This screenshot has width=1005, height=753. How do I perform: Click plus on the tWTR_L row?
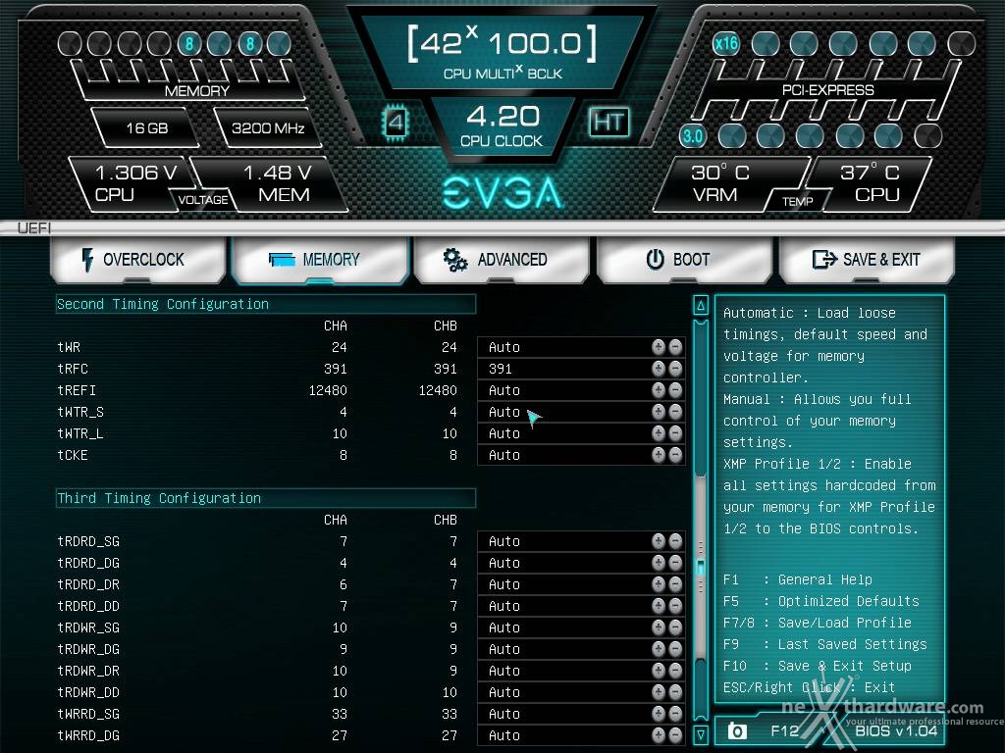(x=659, y=433)
